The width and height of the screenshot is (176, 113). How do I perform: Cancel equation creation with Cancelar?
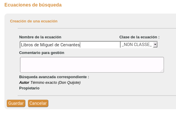38,103
